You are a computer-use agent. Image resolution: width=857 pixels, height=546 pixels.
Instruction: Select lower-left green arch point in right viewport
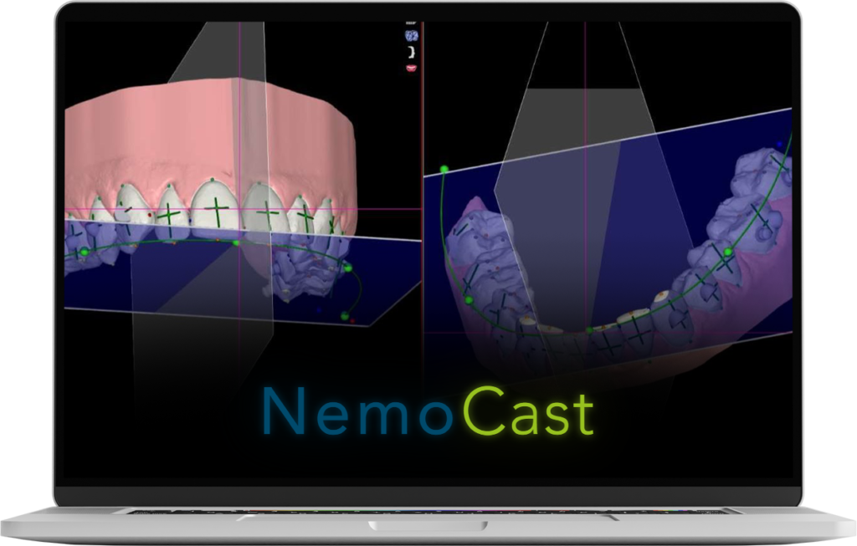[x=469, y=299]
